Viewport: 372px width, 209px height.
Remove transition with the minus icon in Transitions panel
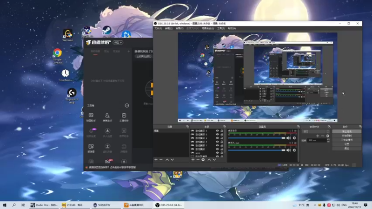pyautogui.click(x=323, y=136)
